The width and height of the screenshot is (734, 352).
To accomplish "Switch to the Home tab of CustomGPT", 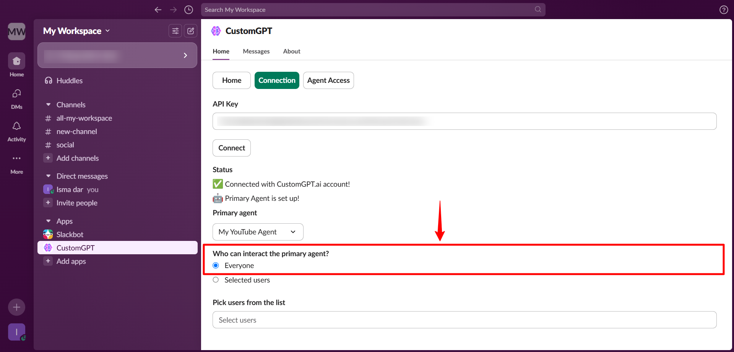I will pyautogui.click(x=221, y=51).
